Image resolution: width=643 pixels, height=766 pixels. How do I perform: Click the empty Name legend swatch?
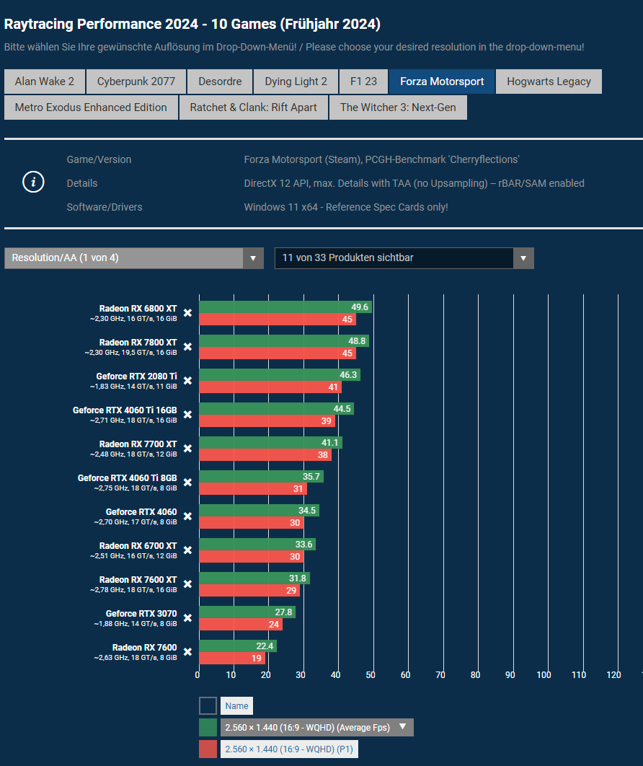pos(208,706)
